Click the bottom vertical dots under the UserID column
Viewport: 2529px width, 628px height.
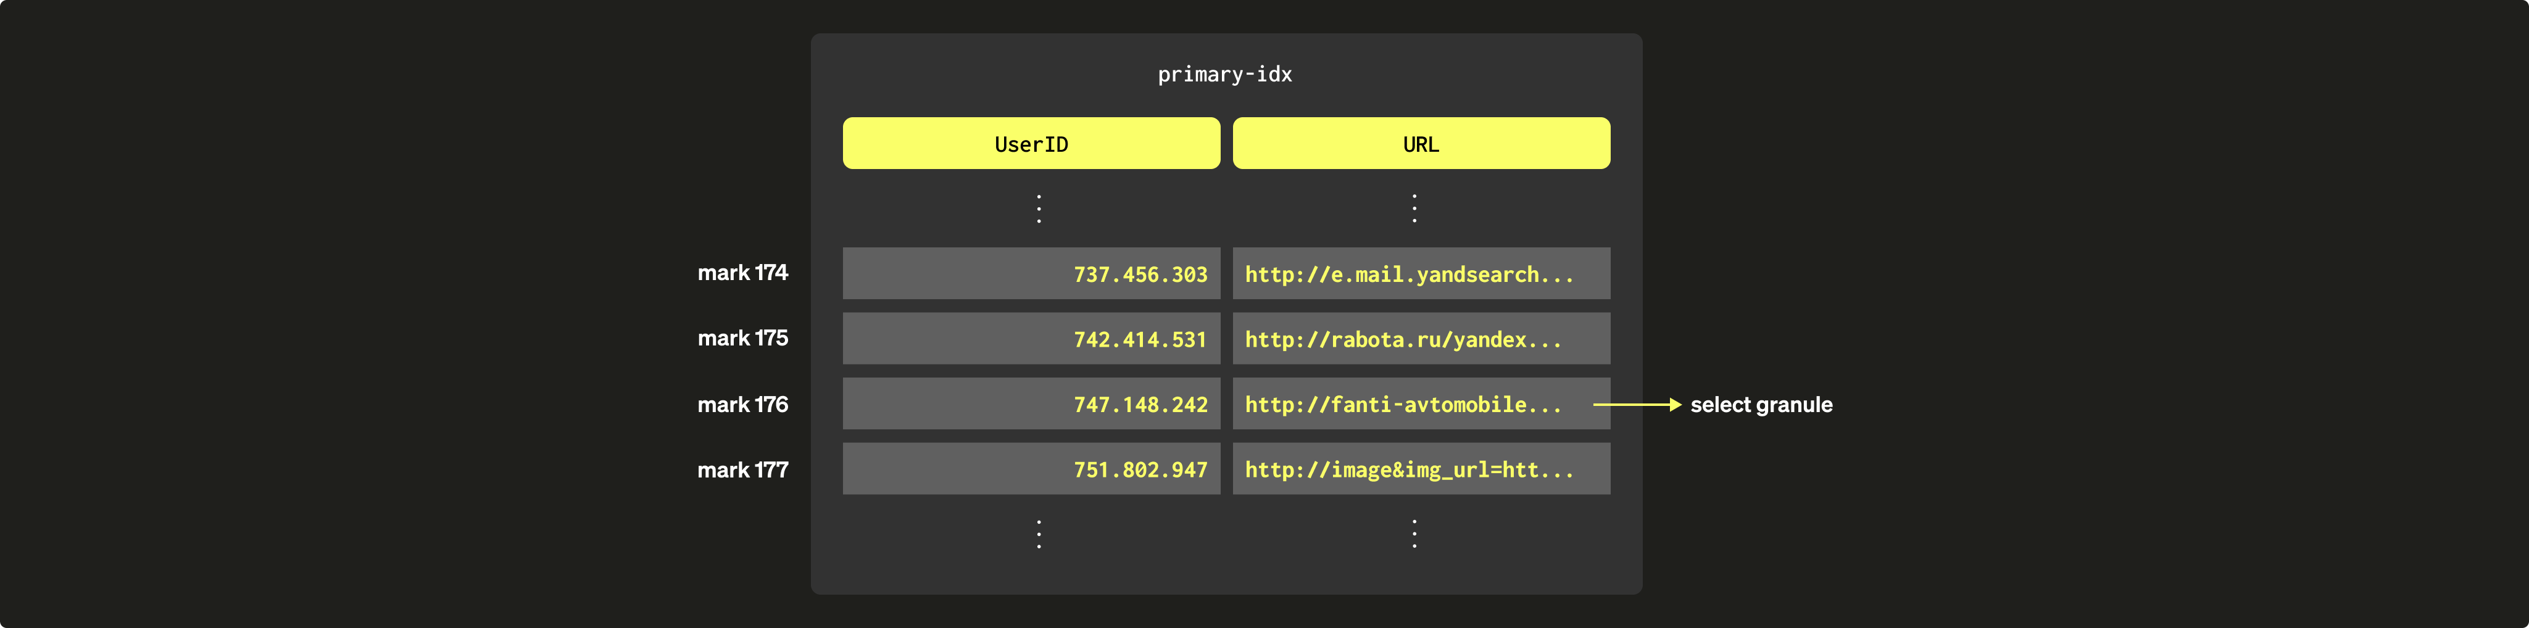coord(1039,534)
